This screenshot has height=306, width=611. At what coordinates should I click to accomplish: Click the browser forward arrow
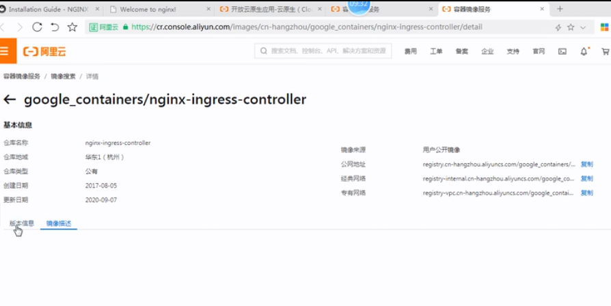20,27
